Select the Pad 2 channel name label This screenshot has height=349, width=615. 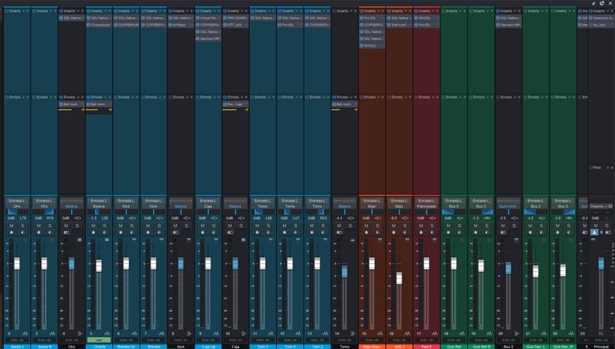point(427,347)
